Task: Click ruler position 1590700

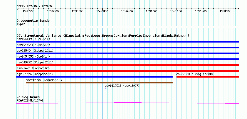Action: coord(78,11)
